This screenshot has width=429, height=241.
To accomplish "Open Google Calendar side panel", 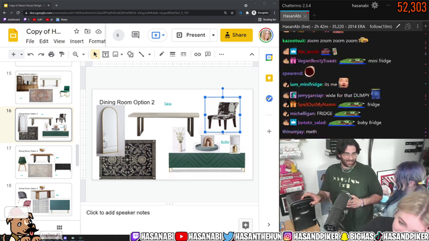I will [x=269, y=58].
